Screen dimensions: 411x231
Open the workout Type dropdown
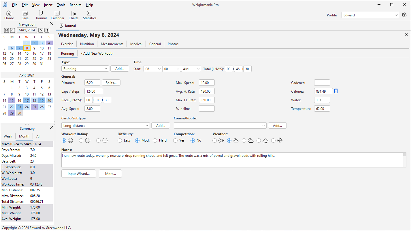click(x=85, y=69)
